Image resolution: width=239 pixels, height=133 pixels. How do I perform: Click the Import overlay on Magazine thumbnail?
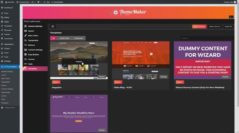point(79,61)
